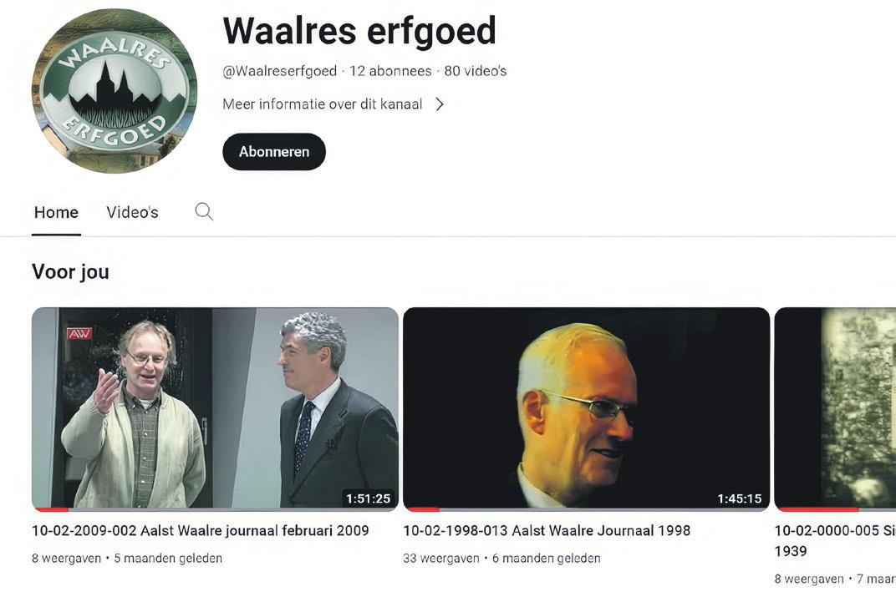Click the AW logo in first thumbnail
This screenshot has height=607, width=896.
[79, 333]
